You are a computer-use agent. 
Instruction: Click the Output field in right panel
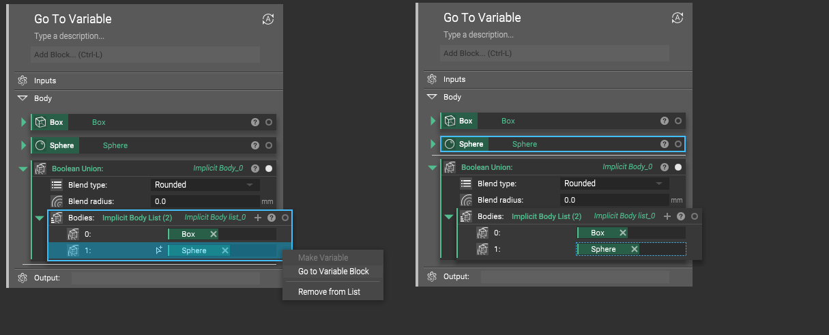point(575,277)
